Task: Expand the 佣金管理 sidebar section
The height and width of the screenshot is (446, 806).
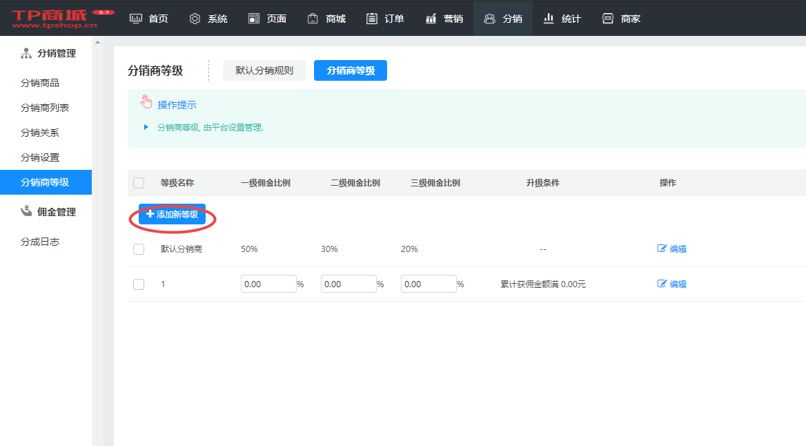Action: 48,212
